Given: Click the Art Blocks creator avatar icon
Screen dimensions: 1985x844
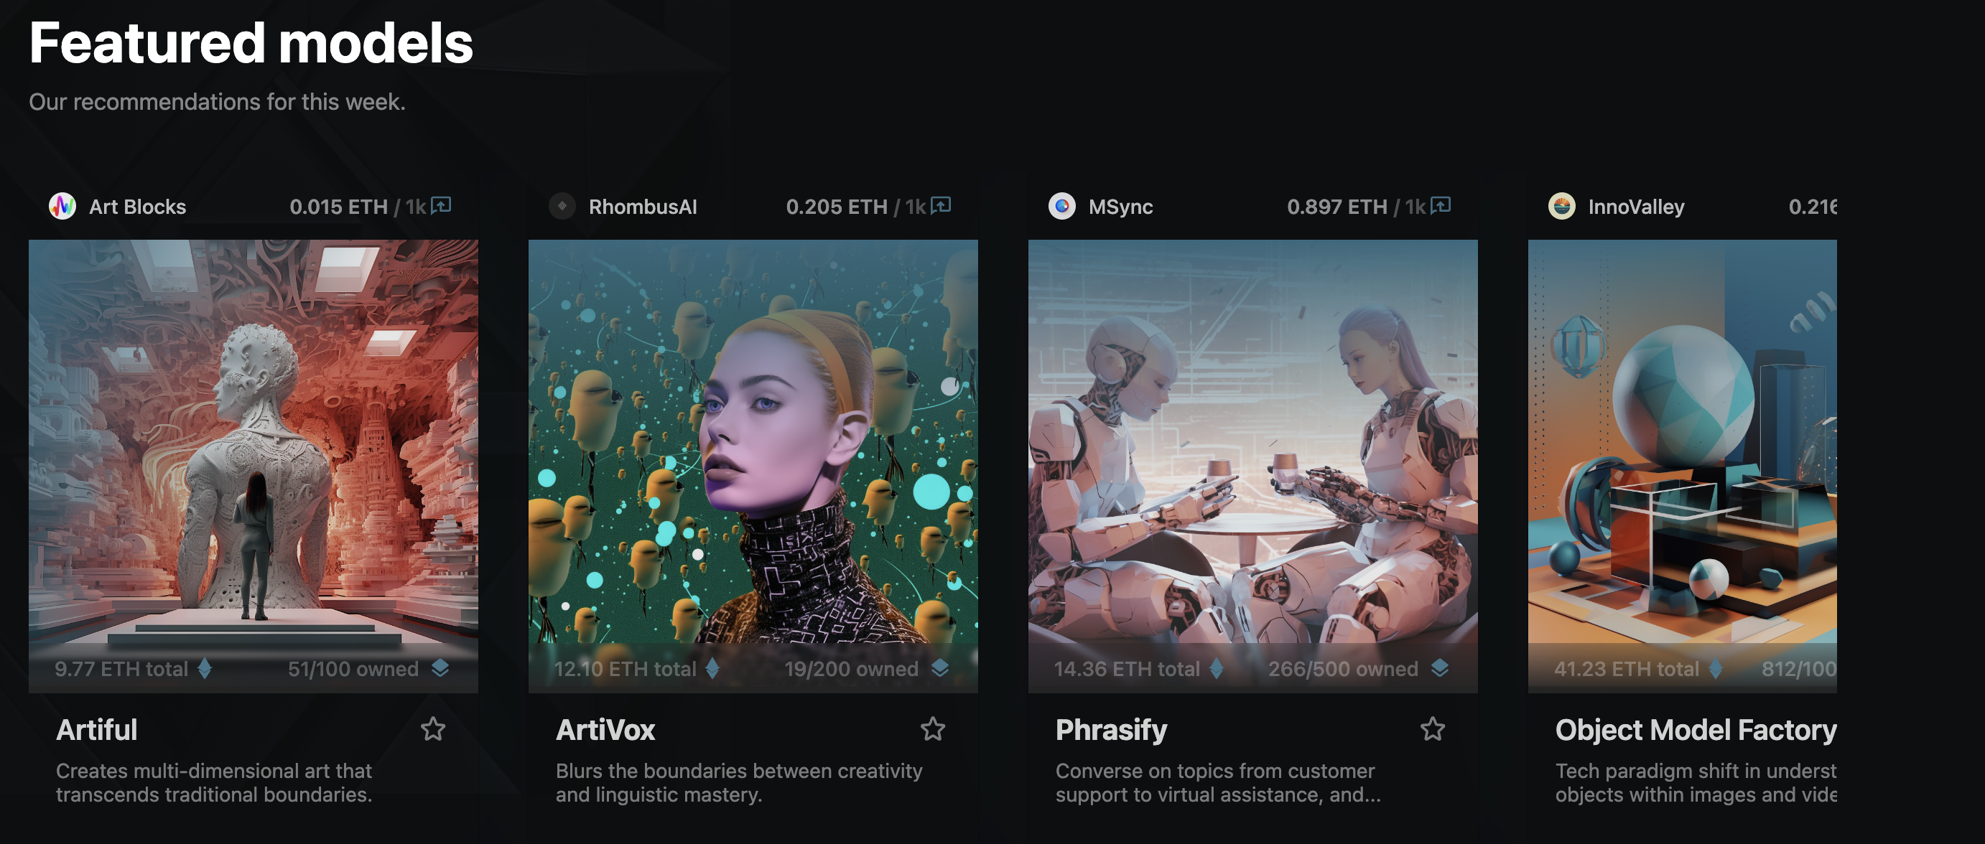Looking at the screenshot, I should 62,207.
